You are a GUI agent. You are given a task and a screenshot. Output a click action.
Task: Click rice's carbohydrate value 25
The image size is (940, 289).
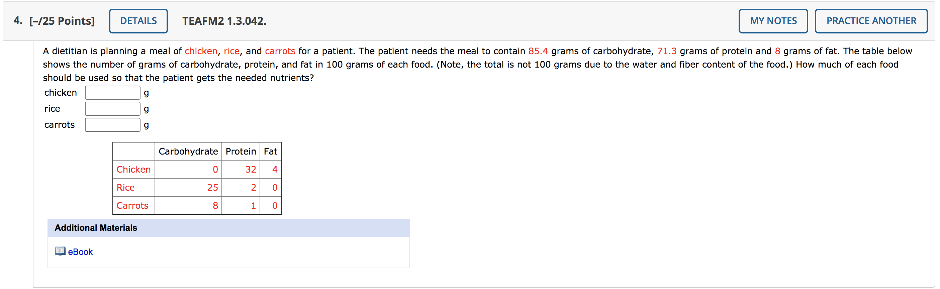(212, 188)
